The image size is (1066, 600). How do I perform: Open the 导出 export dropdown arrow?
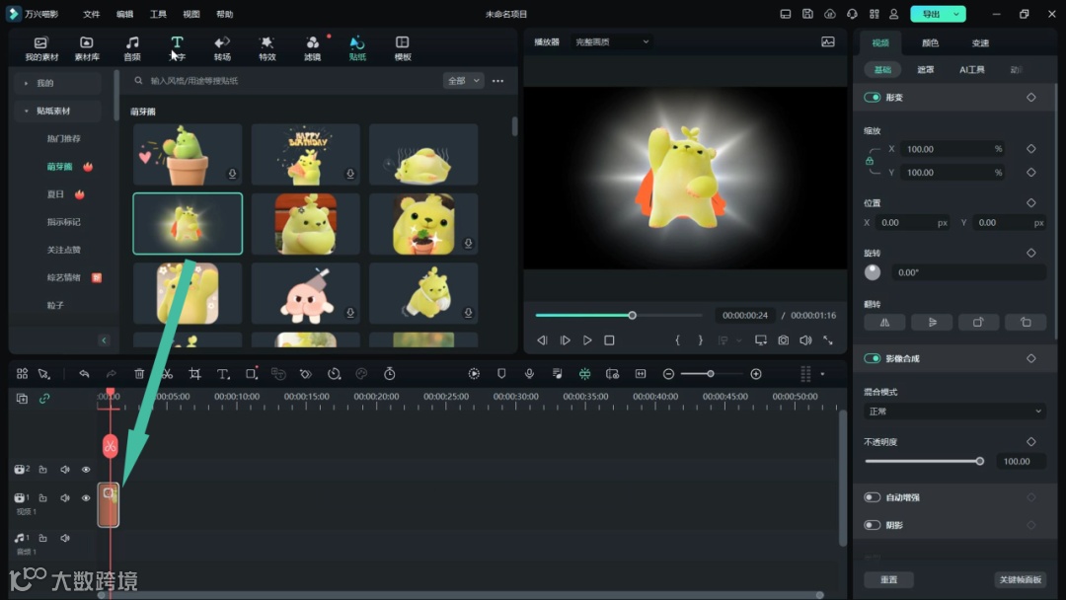point(956,14)
